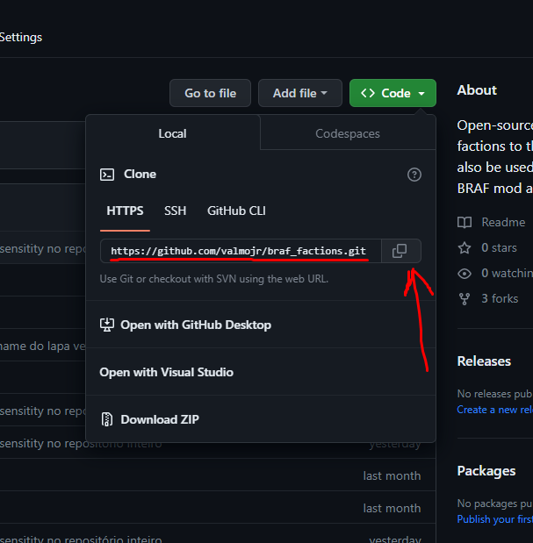Click the Go to file button
Viewport: 533px width, 543px height.
pos(210,93)
